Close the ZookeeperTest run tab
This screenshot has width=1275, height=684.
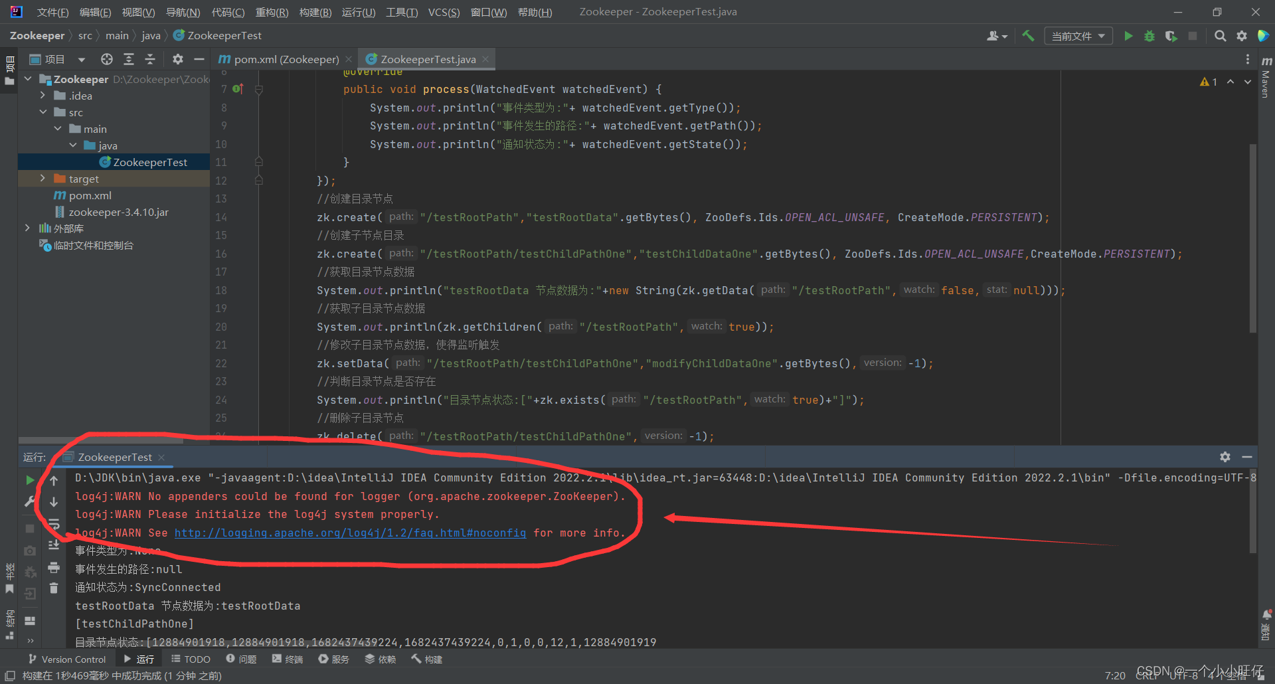coord(161,457)
